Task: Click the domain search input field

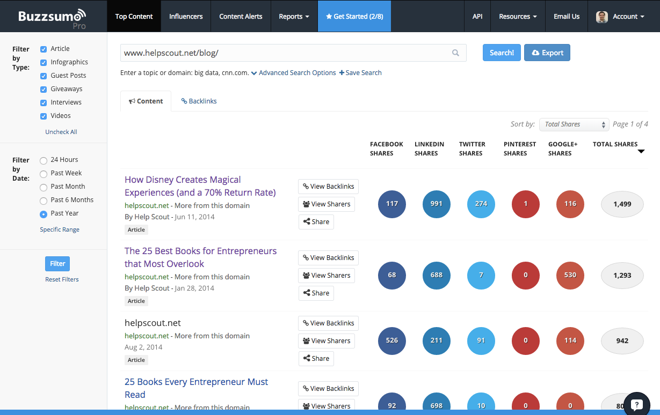Action: (293, 53)
